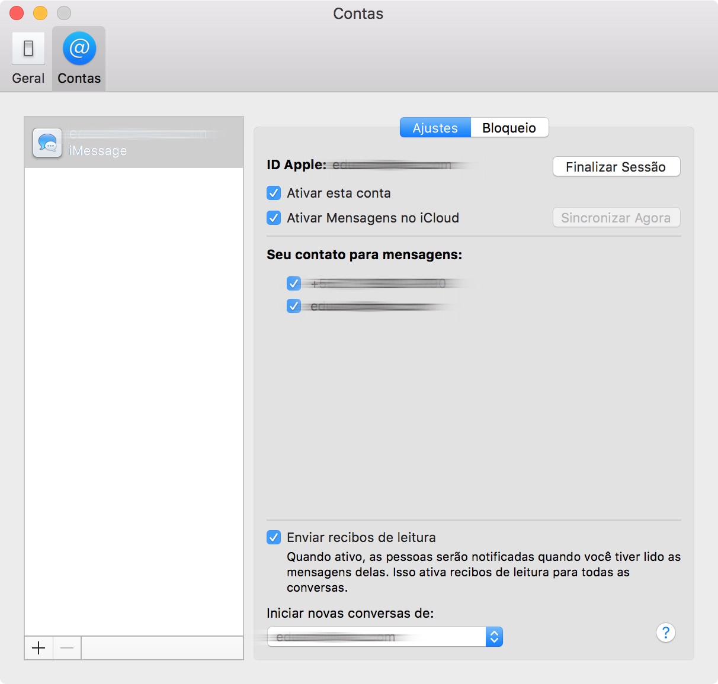The image size is (718, 684).
Task: Switch to the Ajustes tab
Action: point(435,127)
